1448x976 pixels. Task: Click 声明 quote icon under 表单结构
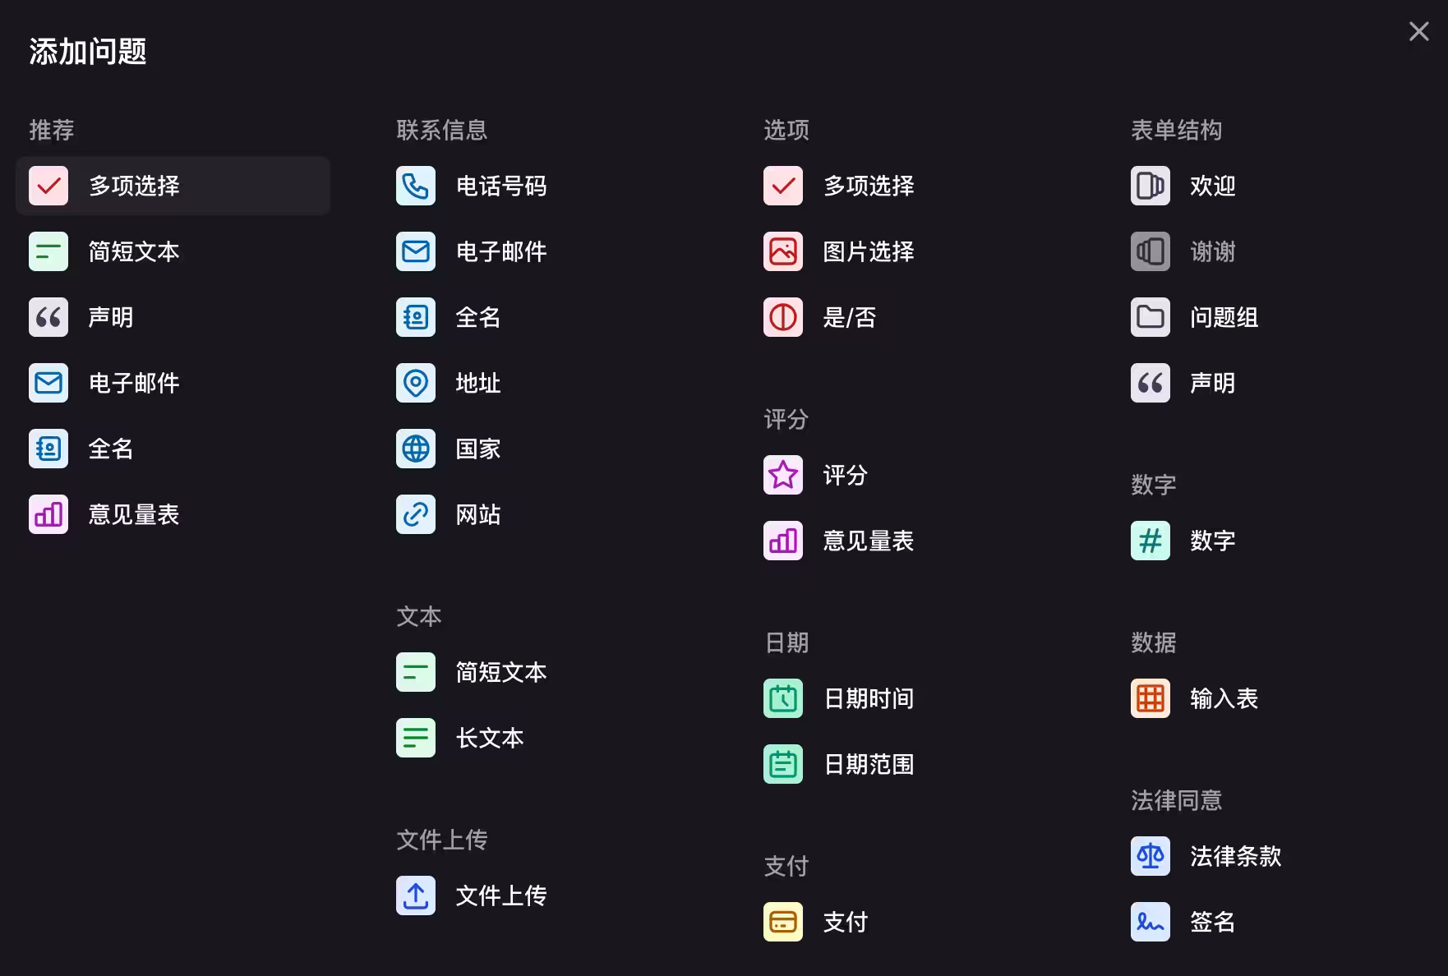[1151, 383]
